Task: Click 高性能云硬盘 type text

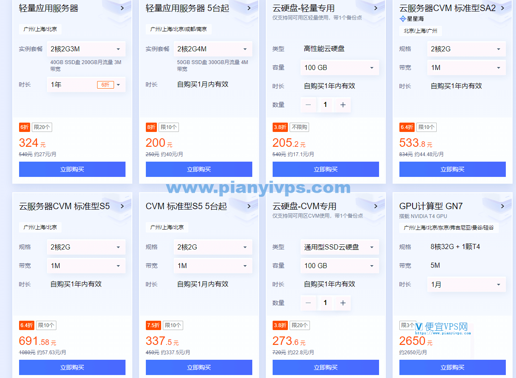Action: (x=324, y=49)
